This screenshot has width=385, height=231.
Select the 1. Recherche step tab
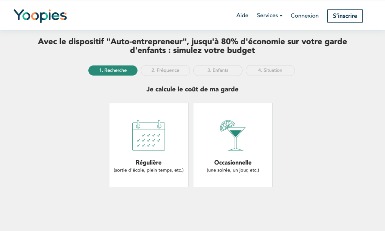[113, 70]
